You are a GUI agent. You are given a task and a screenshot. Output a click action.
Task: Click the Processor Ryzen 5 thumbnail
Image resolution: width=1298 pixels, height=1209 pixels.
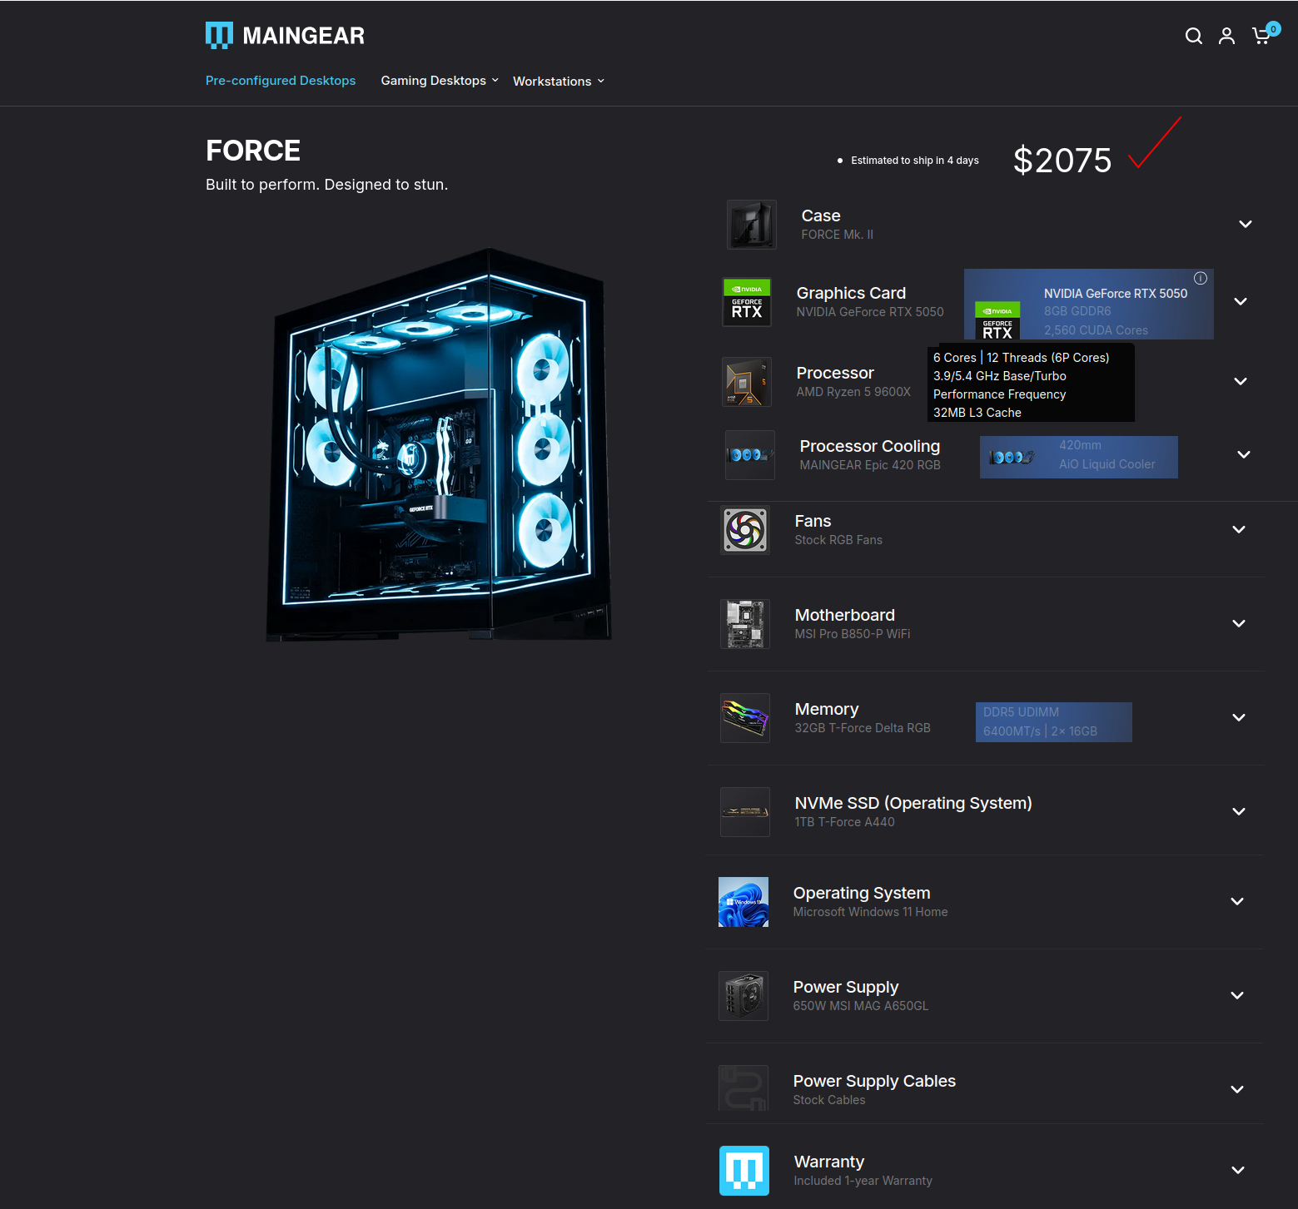(x=747, y=382)
